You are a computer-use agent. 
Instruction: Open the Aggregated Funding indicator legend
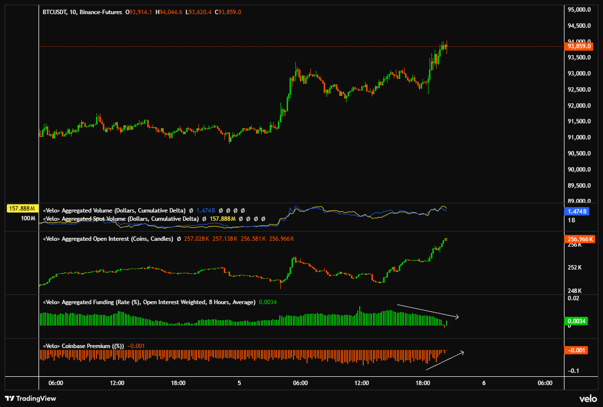[x=149, y=302]
